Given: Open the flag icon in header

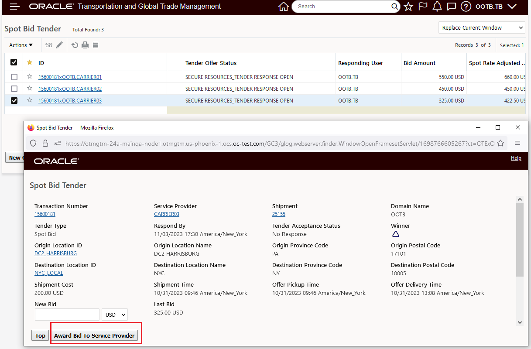Looking at the screenshot, I should (x=423, y=7).
